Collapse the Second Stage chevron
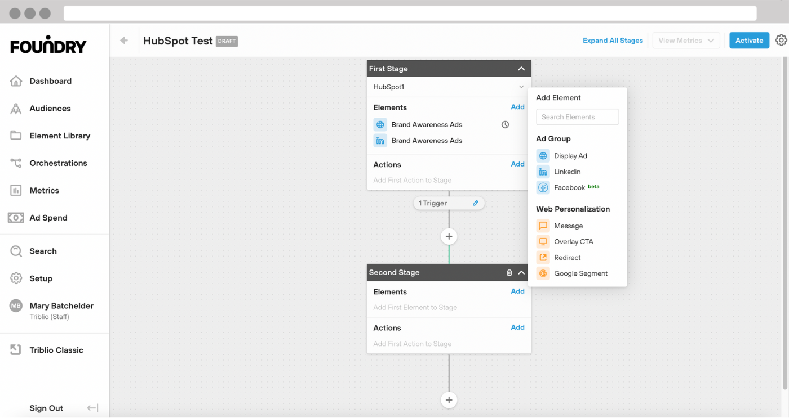Screen dimensions: 789x418 point(521,273)
